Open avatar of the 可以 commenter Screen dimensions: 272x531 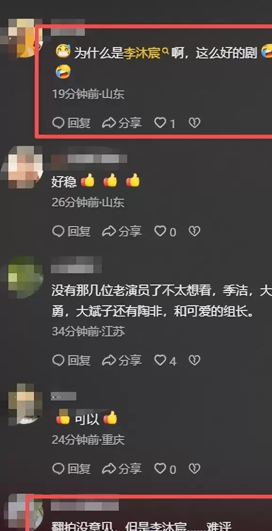(25, 404)
